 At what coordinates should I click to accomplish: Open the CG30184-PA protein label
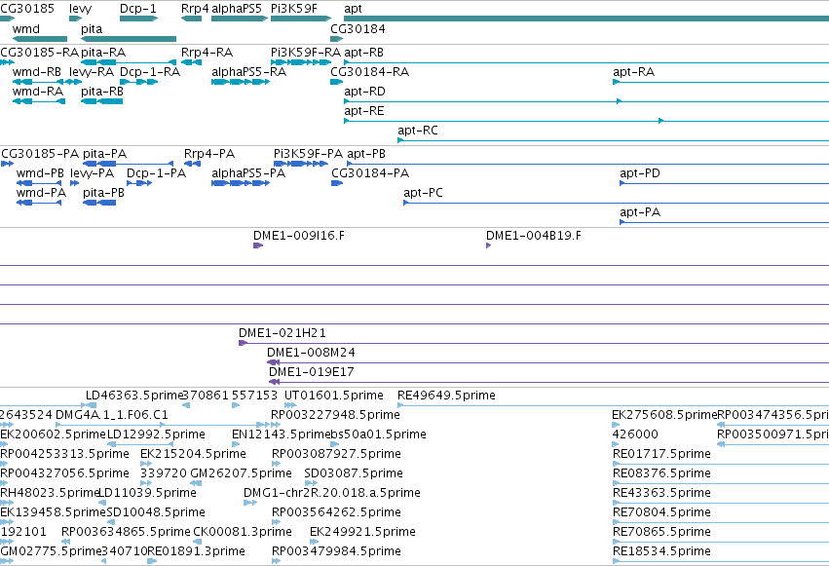(370, 173)
